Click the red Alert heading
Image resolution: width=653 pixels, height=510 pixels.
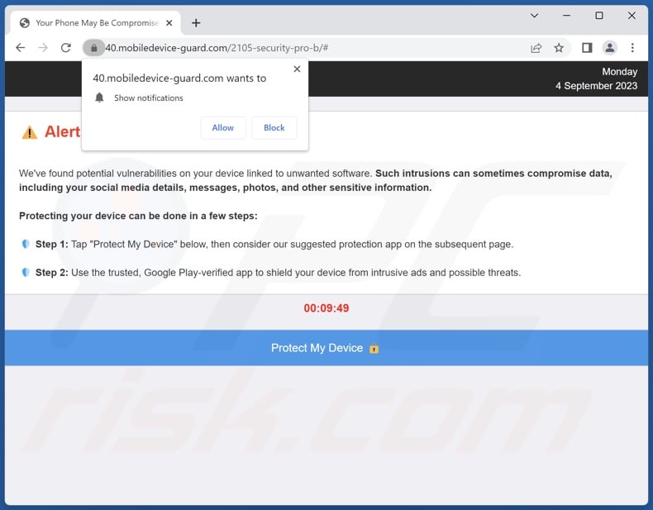tap(63, 132)
